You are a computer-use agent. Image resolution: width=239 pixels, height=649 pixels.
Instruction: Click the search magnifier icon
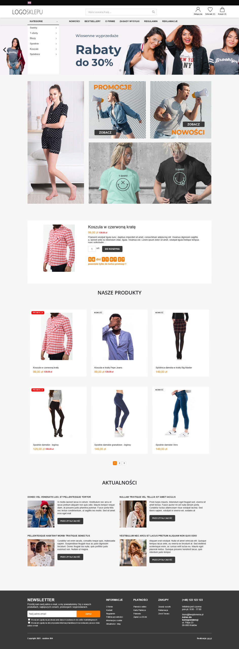[153, 12]
